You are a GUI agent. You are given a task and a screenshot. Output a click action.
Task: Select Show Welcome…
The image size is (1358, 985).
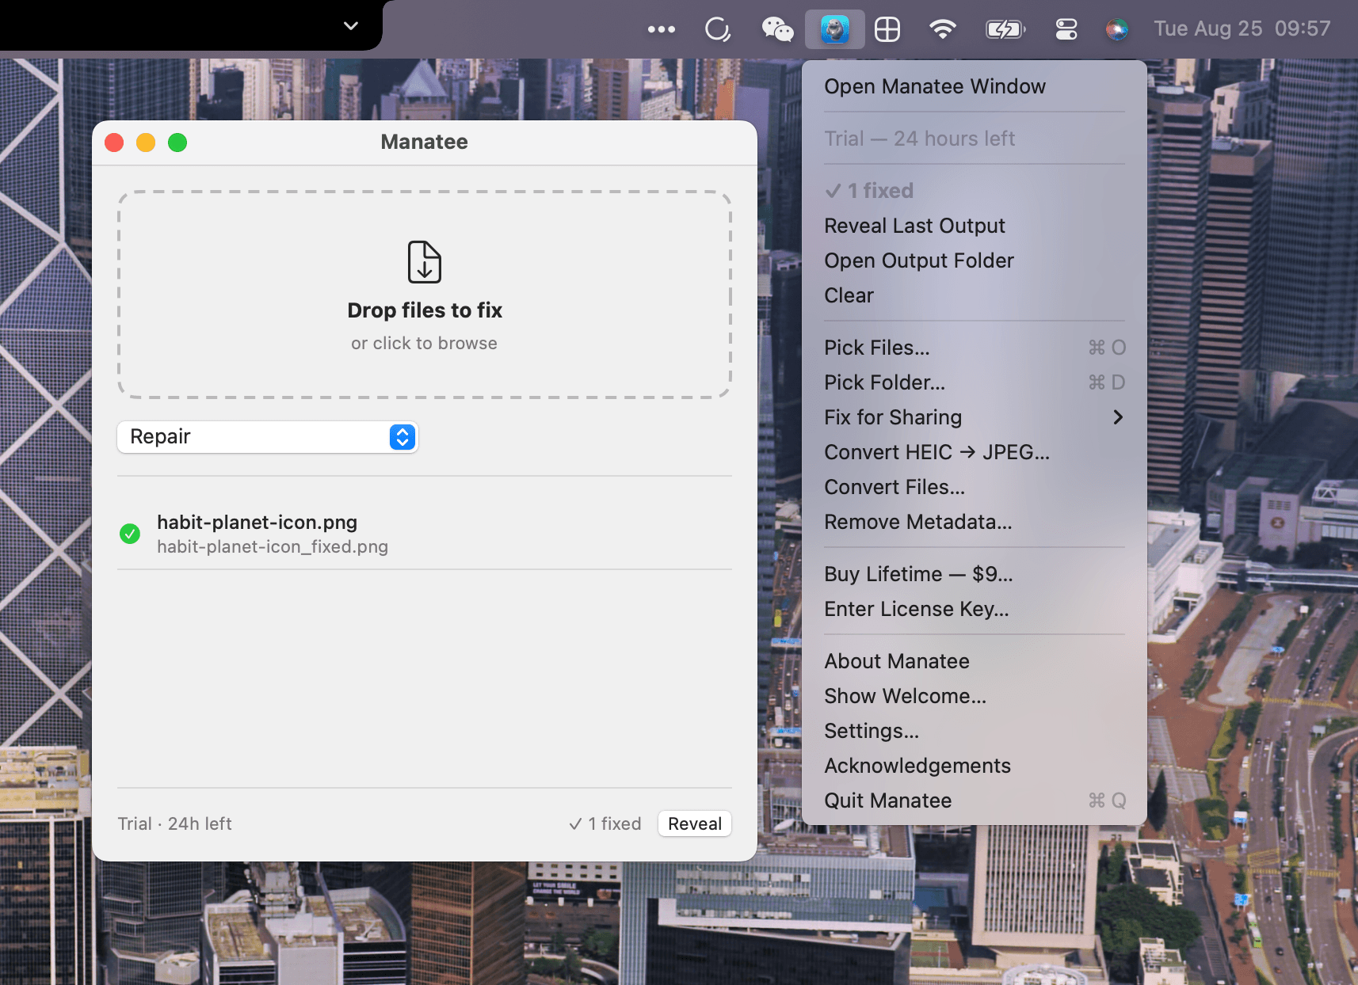tap(975, 696)
